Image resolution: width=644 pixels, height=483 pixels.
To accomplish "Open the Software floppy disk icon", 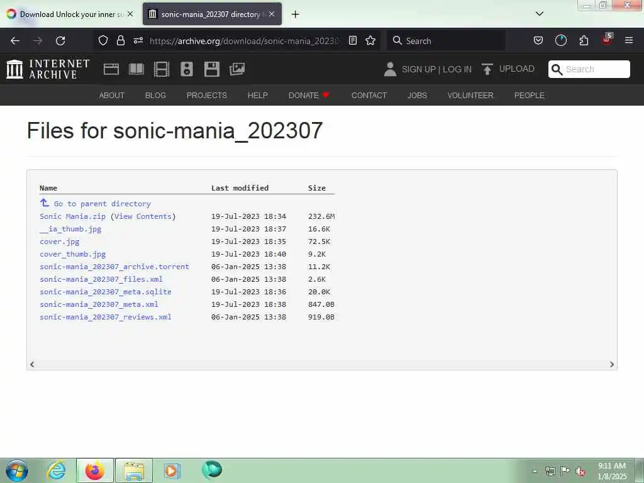I will (x=212, y=69).
